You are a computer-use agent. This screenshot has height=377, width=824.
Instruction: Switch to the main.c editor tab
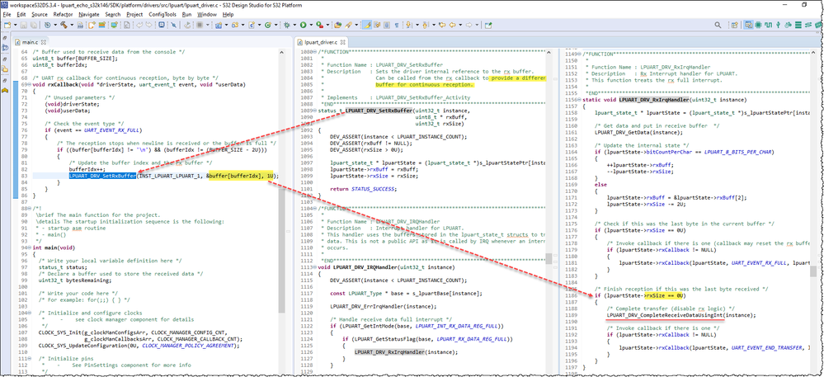pyautogui.click(x=30, y=41)
